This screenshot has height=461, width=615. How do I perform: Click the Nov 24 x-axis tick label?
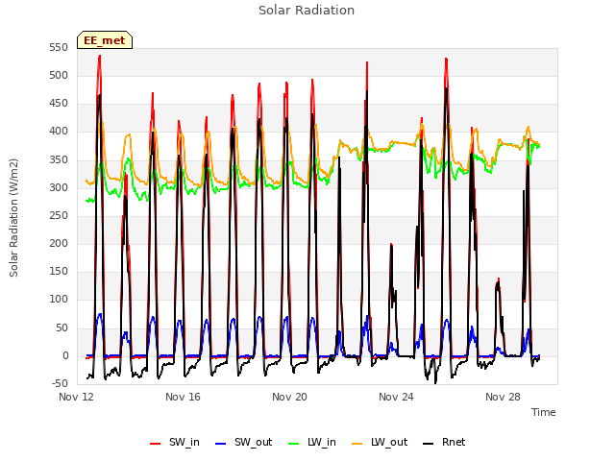point(396,397)
